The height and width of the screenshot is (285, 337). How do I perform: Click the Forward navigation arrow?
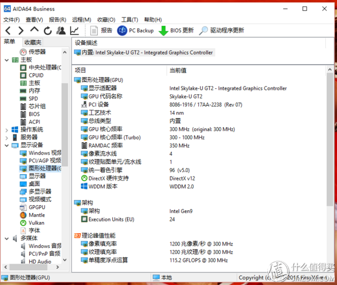(x=21, y=30)
